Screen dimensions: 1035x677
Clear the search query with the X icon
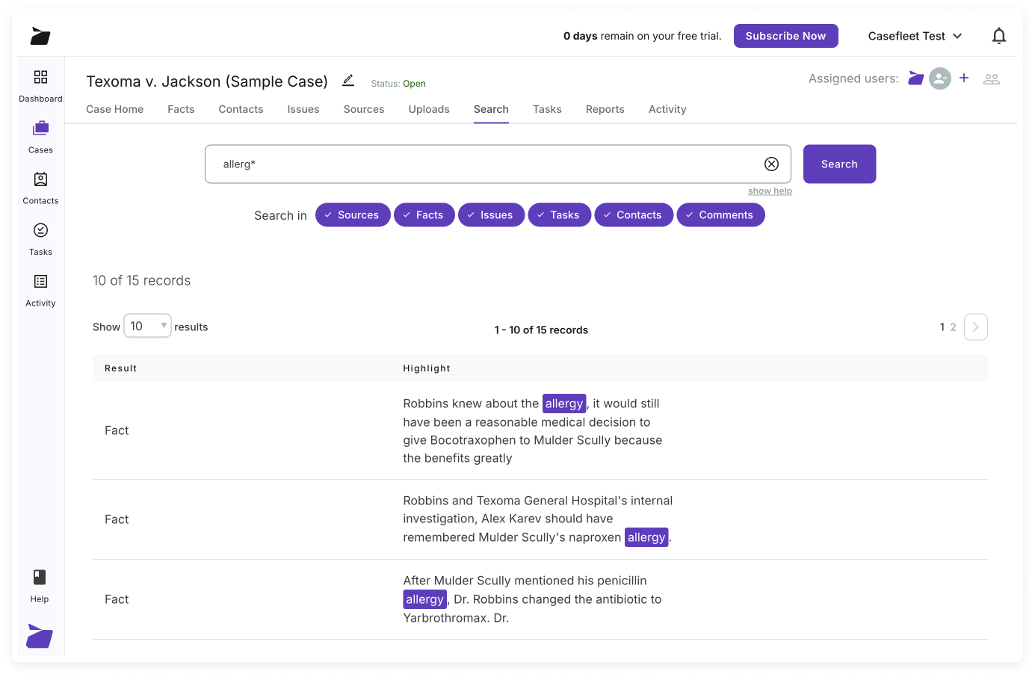[771, 164]
